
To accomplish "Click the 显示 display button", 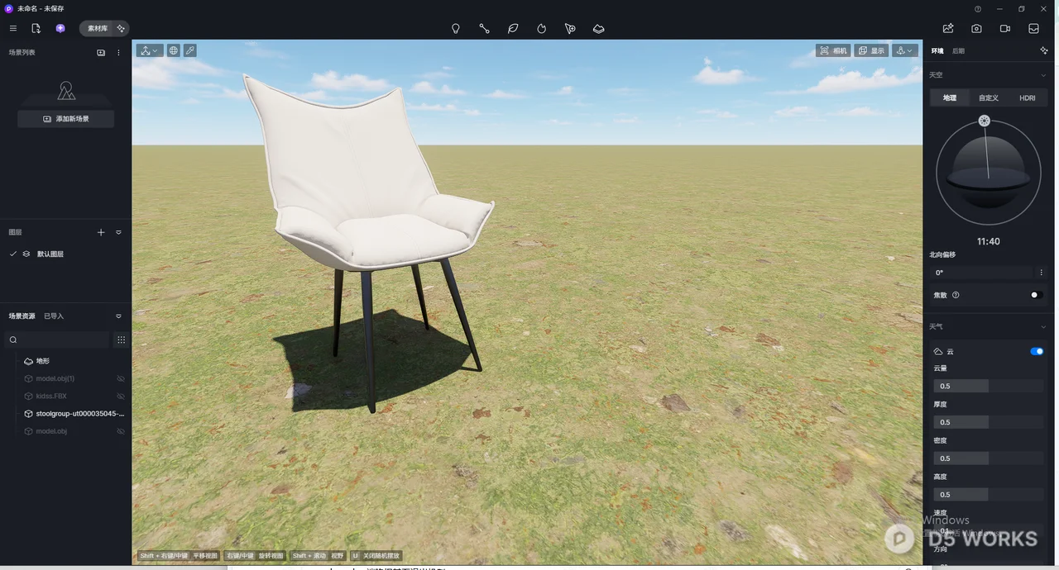I will coord(872,50).
